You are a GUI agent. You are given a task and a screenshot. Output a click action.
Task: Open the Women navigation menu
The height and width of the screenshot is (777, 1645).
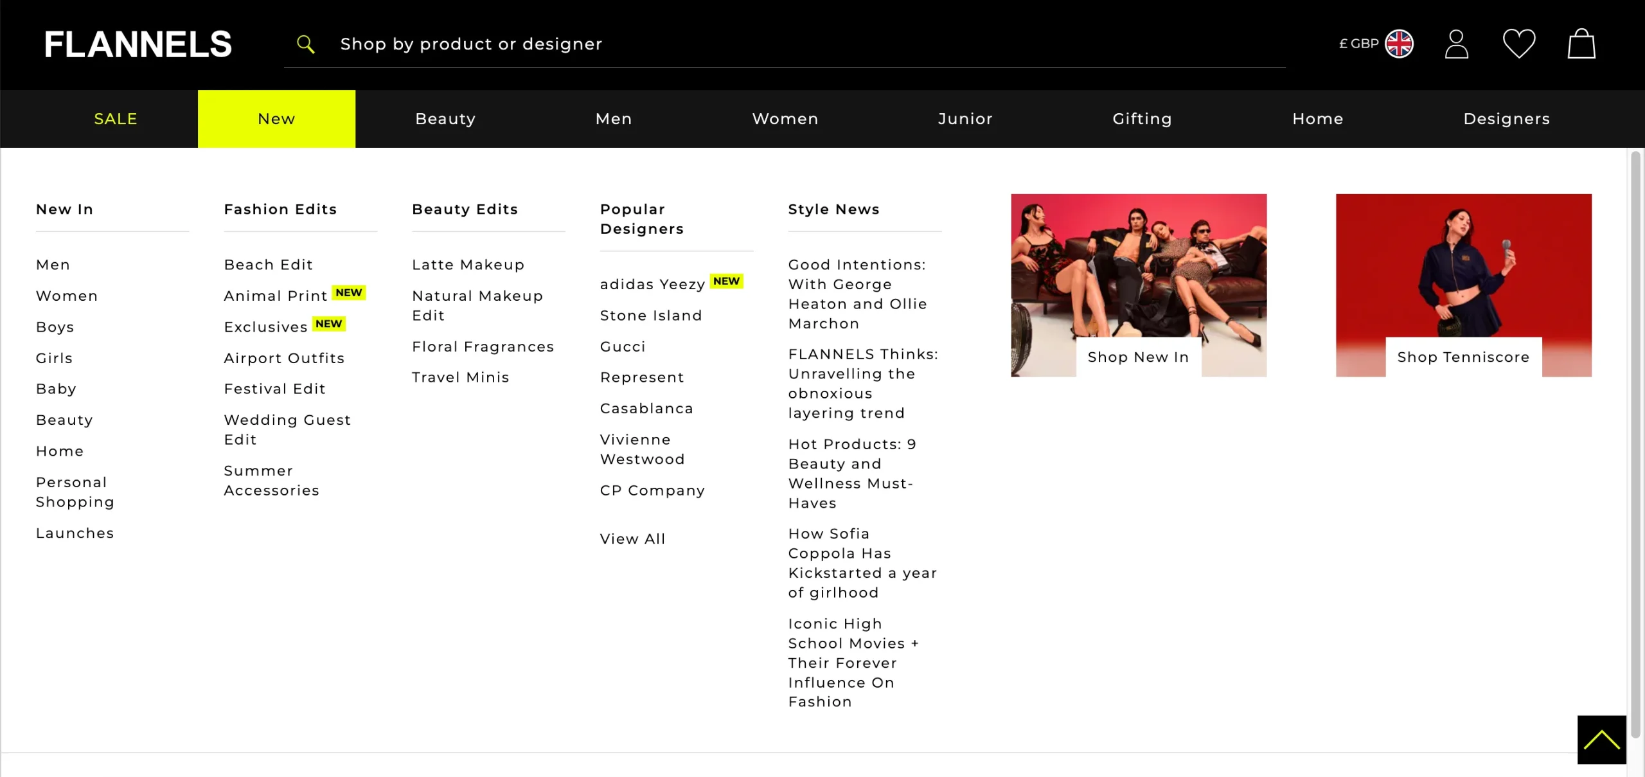pos(785,119)
